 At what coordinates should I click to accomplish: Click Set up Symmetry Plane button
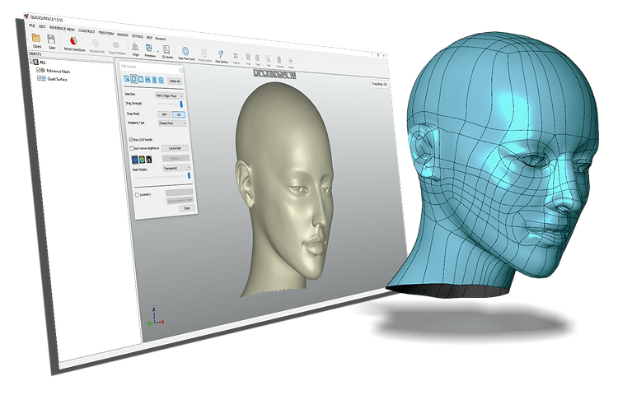[x=180, y=200]
